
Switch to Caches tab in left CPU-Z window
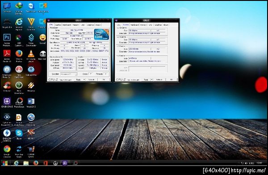pos(58,25)
